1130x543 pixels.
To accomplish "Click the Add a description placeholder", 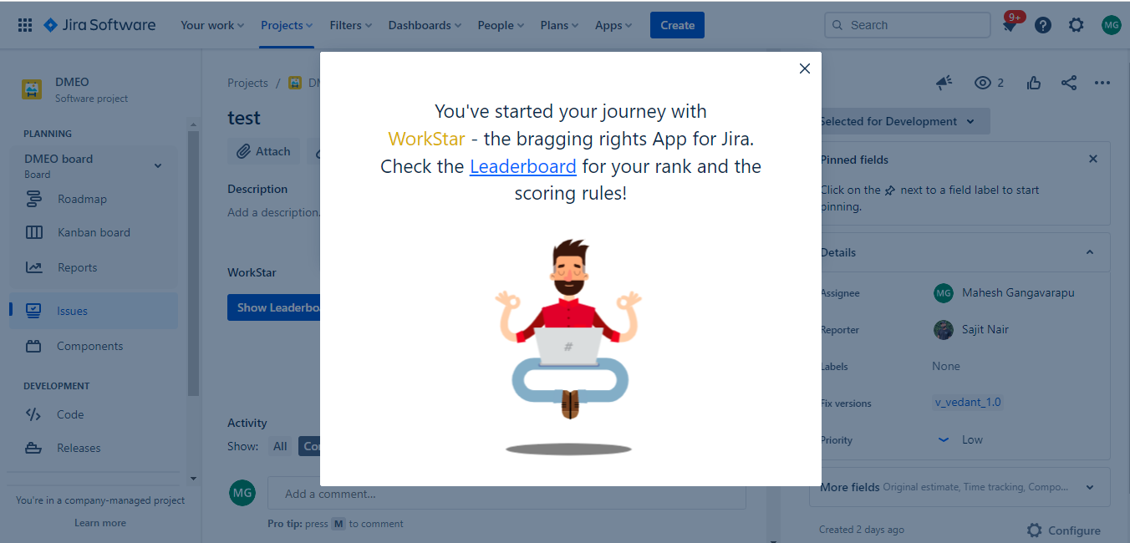I will click(273, 212).
